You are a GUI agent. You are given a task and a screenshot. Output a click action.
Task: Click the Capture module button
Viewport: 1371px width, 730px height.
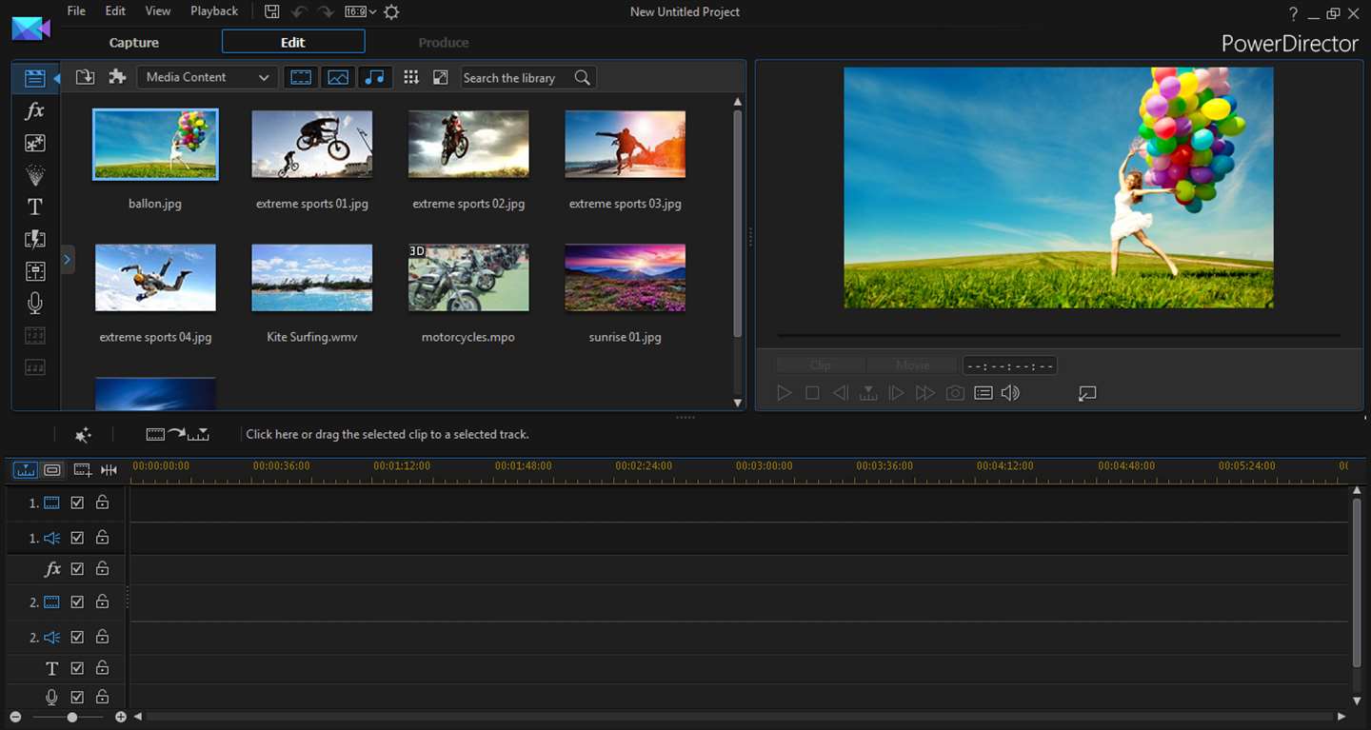[134, 43]
